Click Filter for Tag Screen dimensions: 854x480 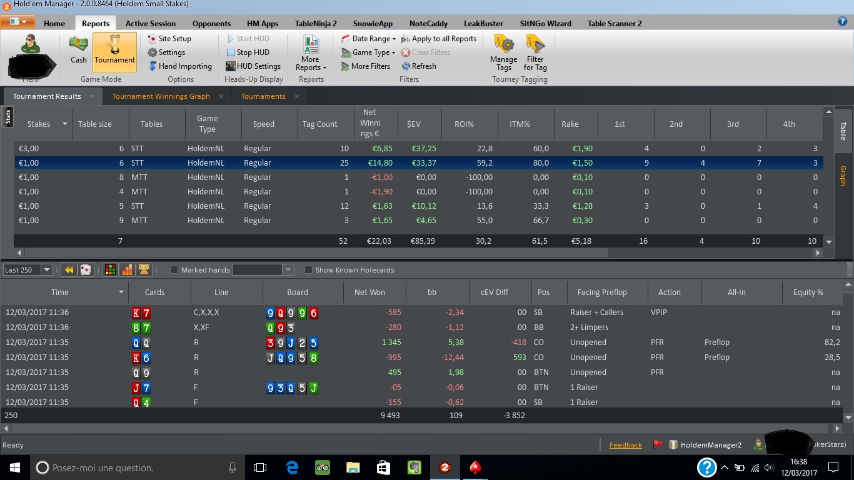click(x=535, y=53)
